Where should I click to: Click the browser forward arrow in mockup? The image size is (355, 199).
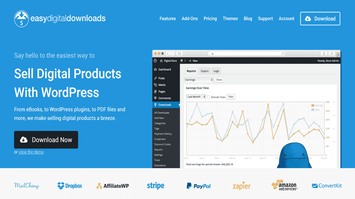coord(173,53)
